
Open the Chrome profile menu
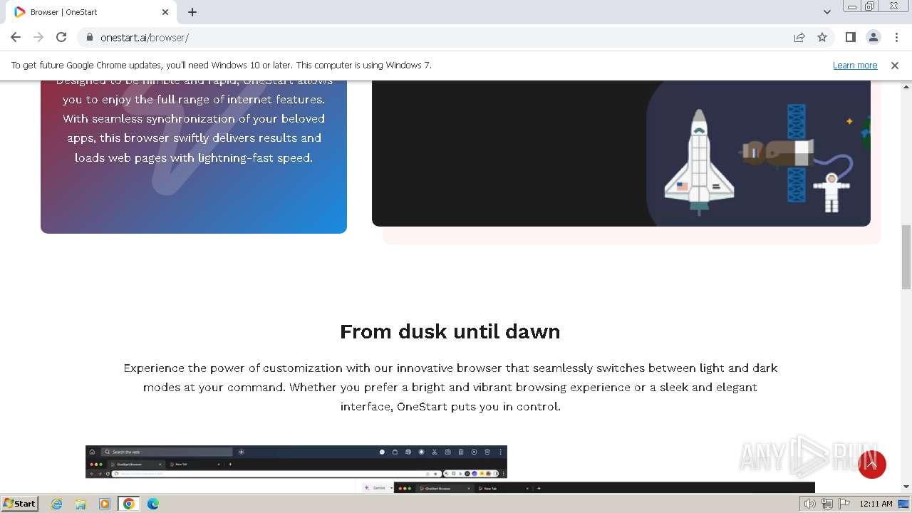(873, 37)
